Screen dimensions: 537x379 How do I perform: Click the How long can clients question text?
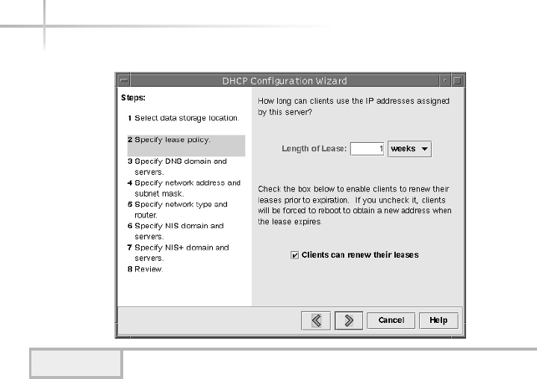click(353, 107)
